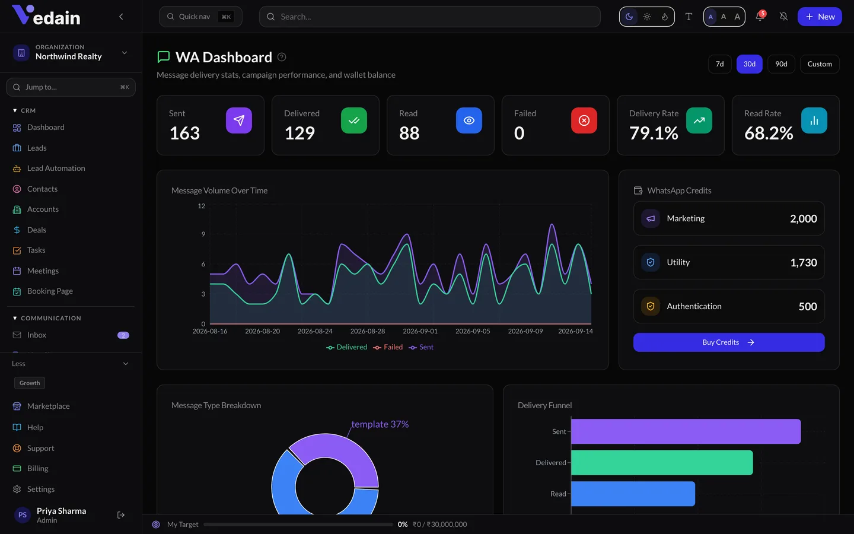Viewport: 854px width, 534px height.
Task: Click the Marketplace storefront icon
Action: coord(17,406)
